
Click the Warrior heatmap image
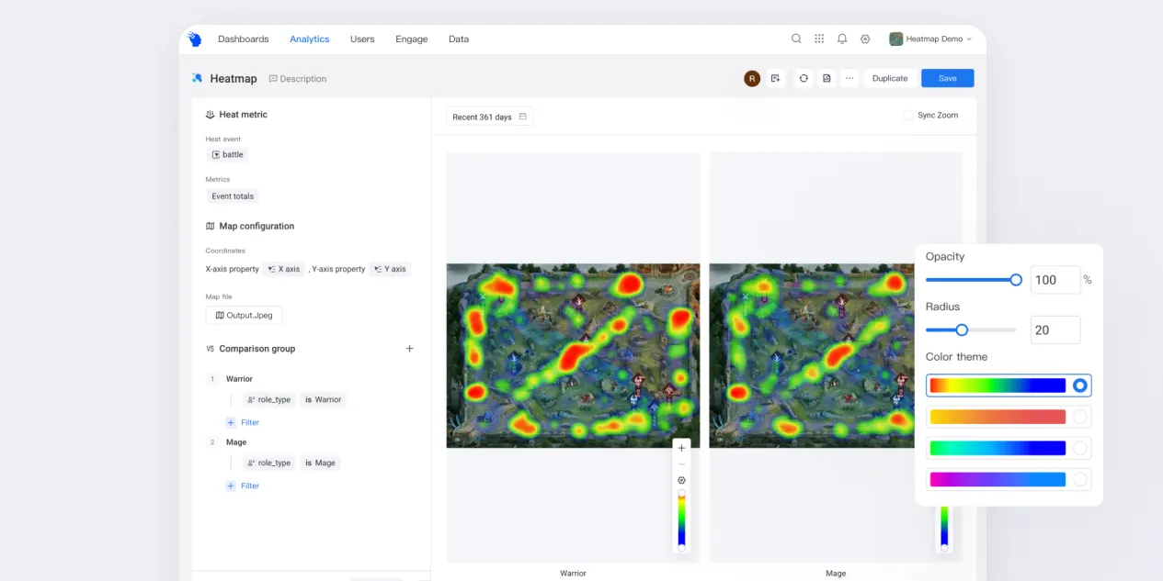click(x=573, y=356)
